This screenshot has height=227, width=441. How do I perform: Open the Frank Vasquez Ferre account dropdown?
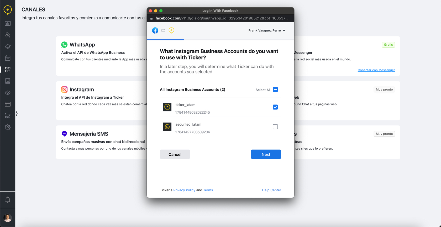pyautogui.click(x=267, y=30)
